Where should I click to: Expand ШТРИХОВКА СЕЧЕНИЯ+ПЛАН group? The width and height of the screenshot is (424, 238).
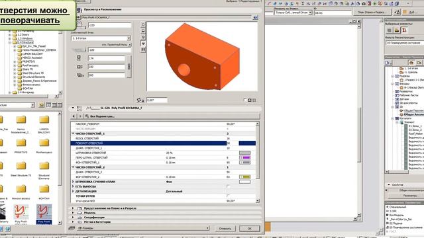coord(73,182)
